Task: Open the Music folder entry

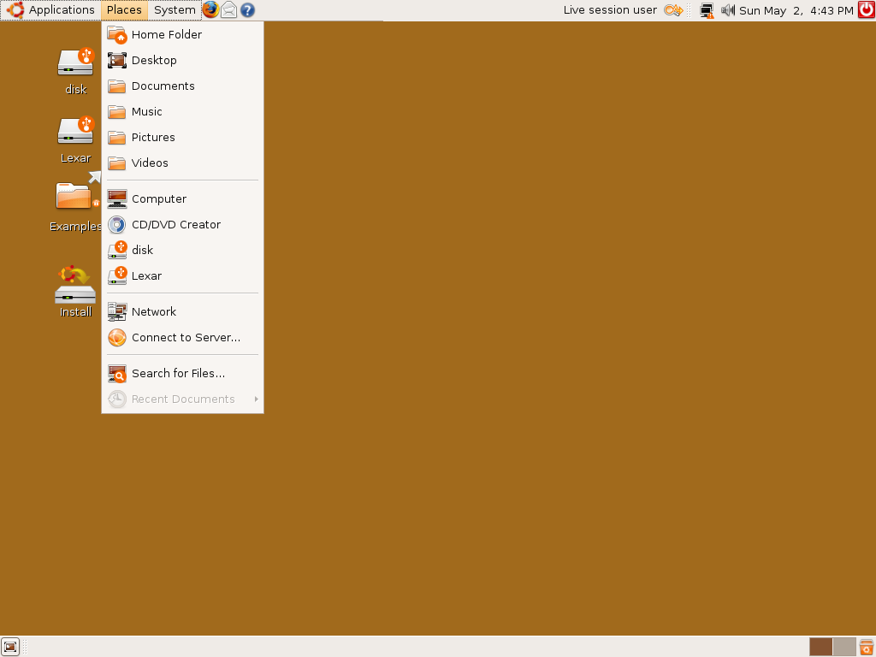Action: pos(183,112)
